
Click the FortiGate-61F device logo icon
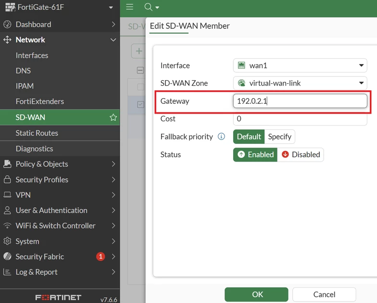pos(10,7)
